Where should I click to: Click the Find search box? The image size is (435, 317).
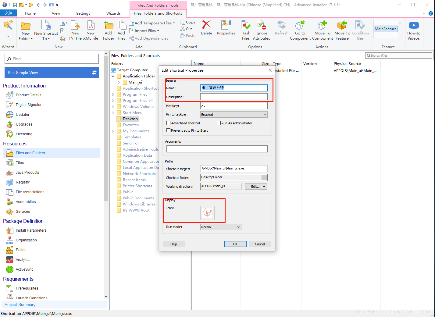click(52, 59)
